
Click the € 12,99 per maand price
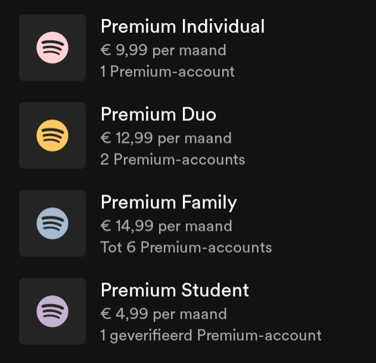(x=166, y=138)
